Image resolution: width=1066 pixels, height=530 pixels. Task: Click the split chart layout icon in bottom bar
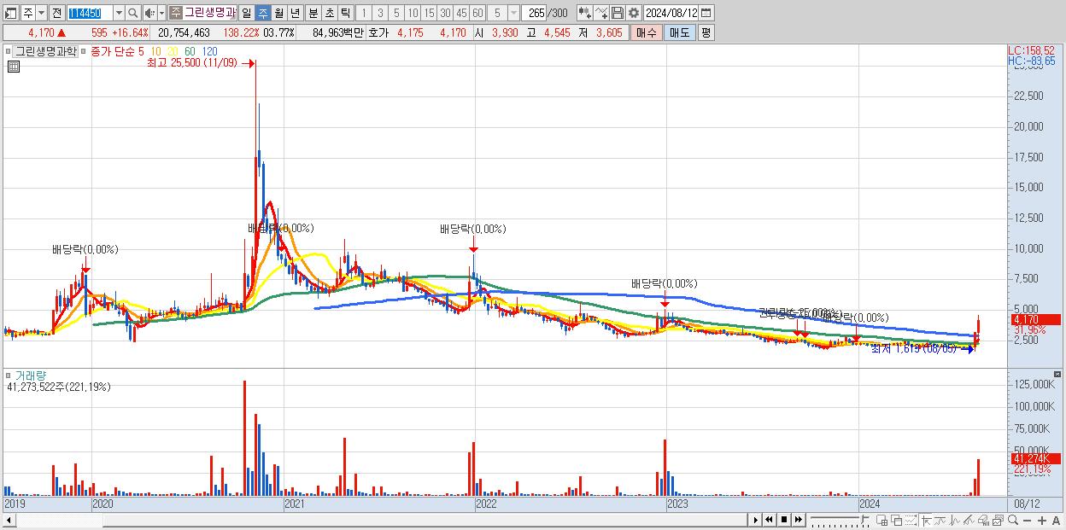click(x=881, y=520)
